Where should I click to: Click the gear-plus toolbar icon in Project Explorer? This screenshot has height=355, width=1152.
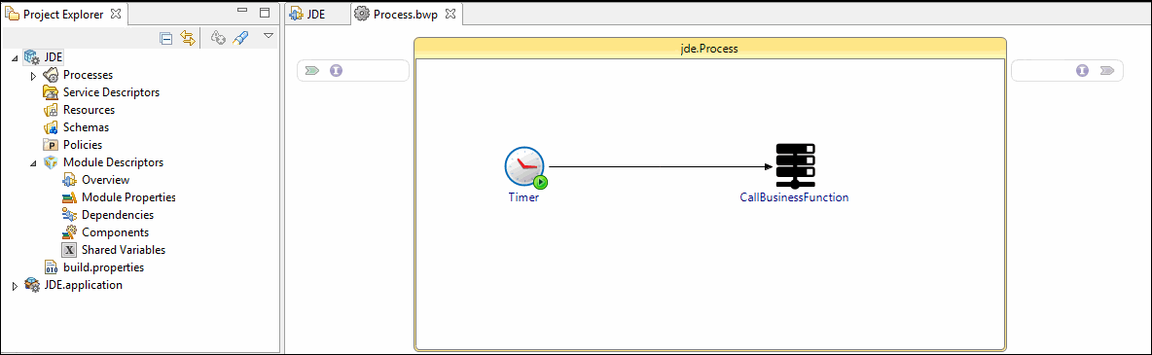click(218, 38)
